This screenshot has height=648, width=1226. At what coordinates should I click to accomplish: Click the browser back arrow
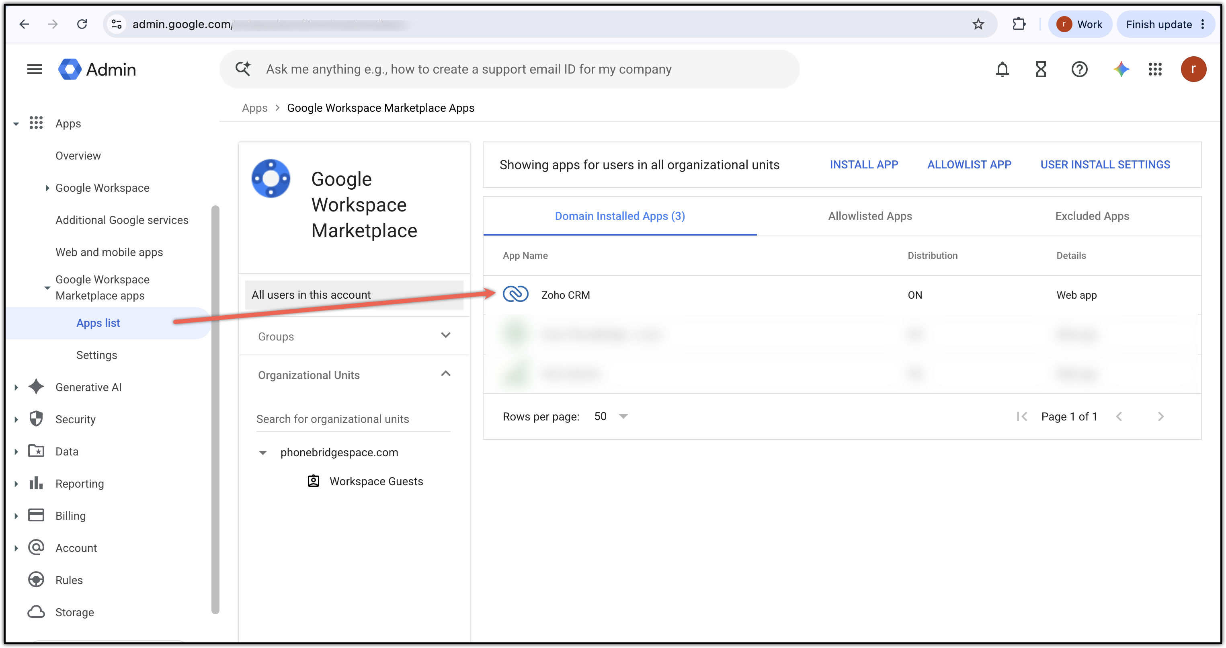coord(24,24)
